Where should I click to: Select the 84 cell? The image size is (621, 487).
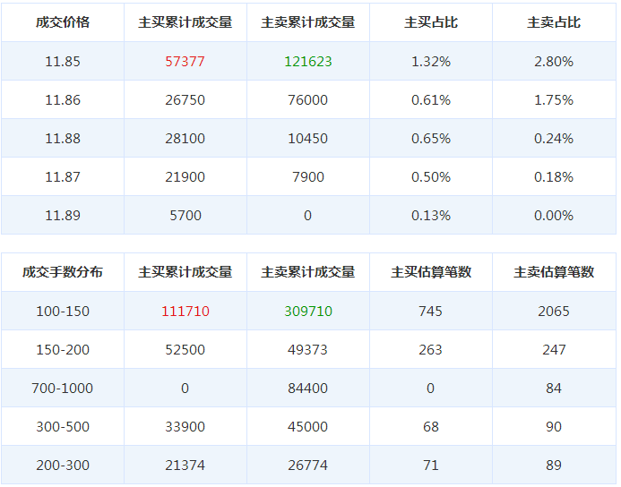click(554, 389)
